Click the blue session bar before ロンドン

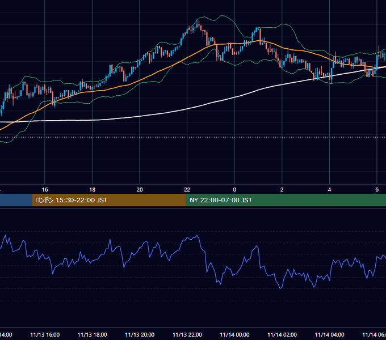[x=16, y=200]
